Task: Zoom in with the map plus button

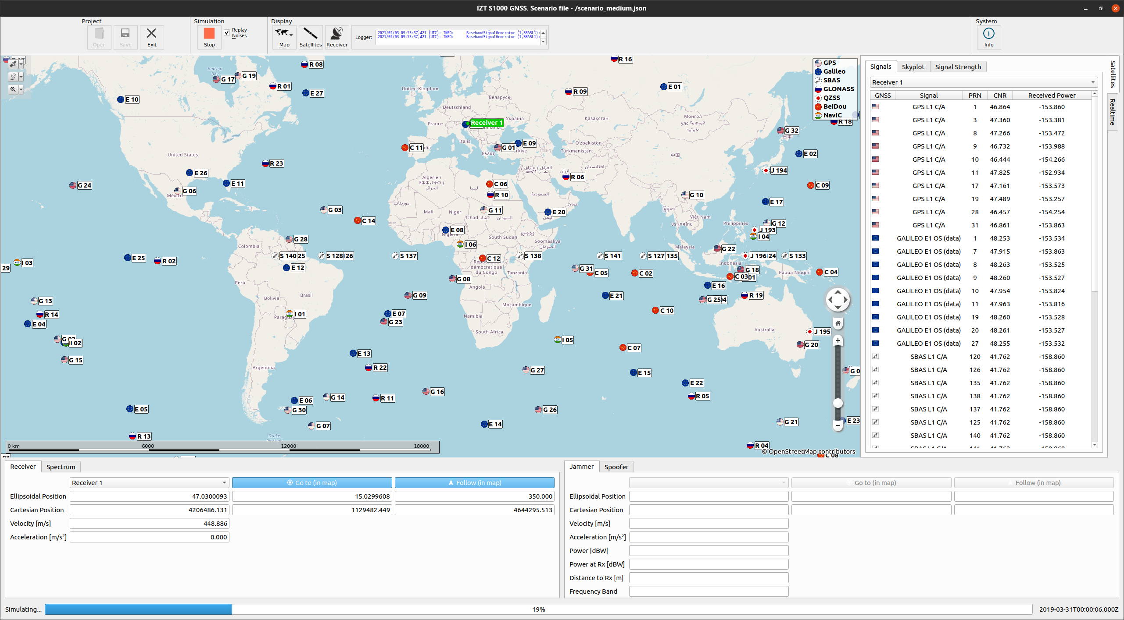Action: (x=838, y=340)
